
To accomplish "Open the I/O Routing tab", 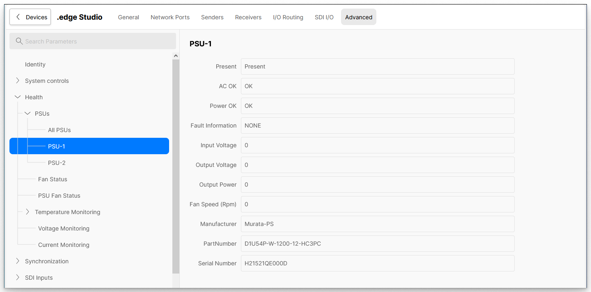I will point(288,17).
